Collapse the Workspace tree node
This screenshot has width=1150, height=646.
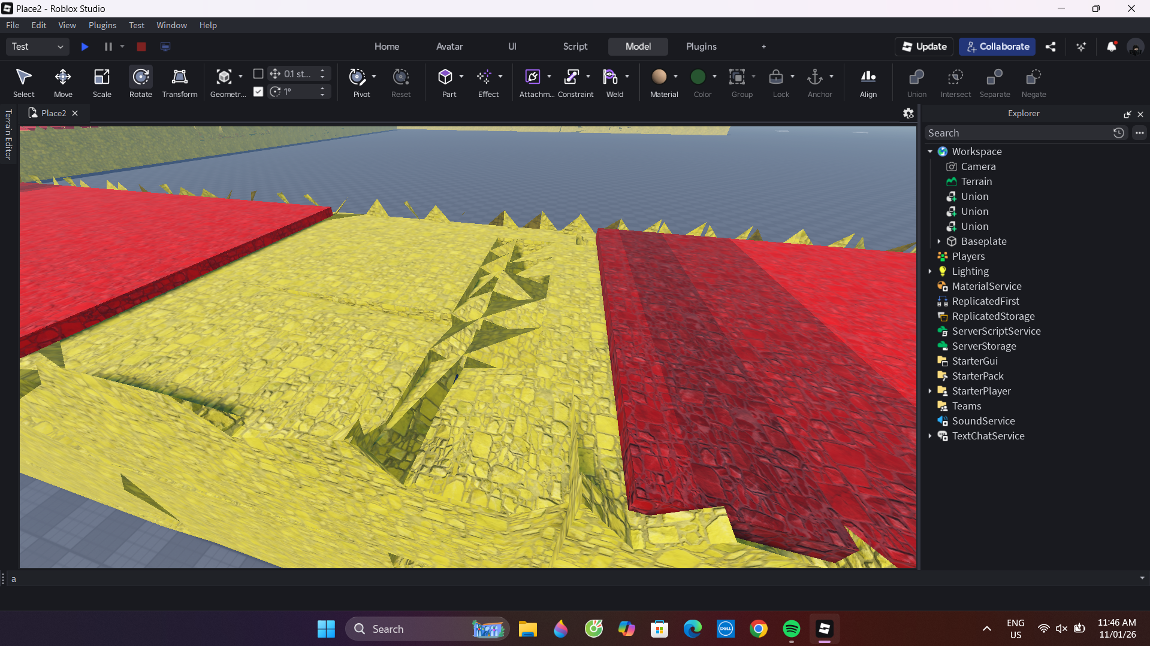coord(930,151)
